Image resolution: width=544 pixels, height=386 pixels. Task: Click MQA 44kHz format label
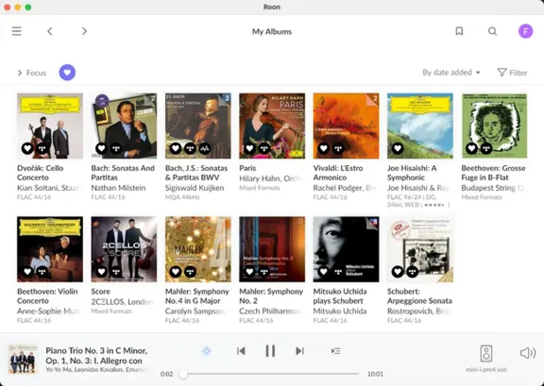click(182, 197)
